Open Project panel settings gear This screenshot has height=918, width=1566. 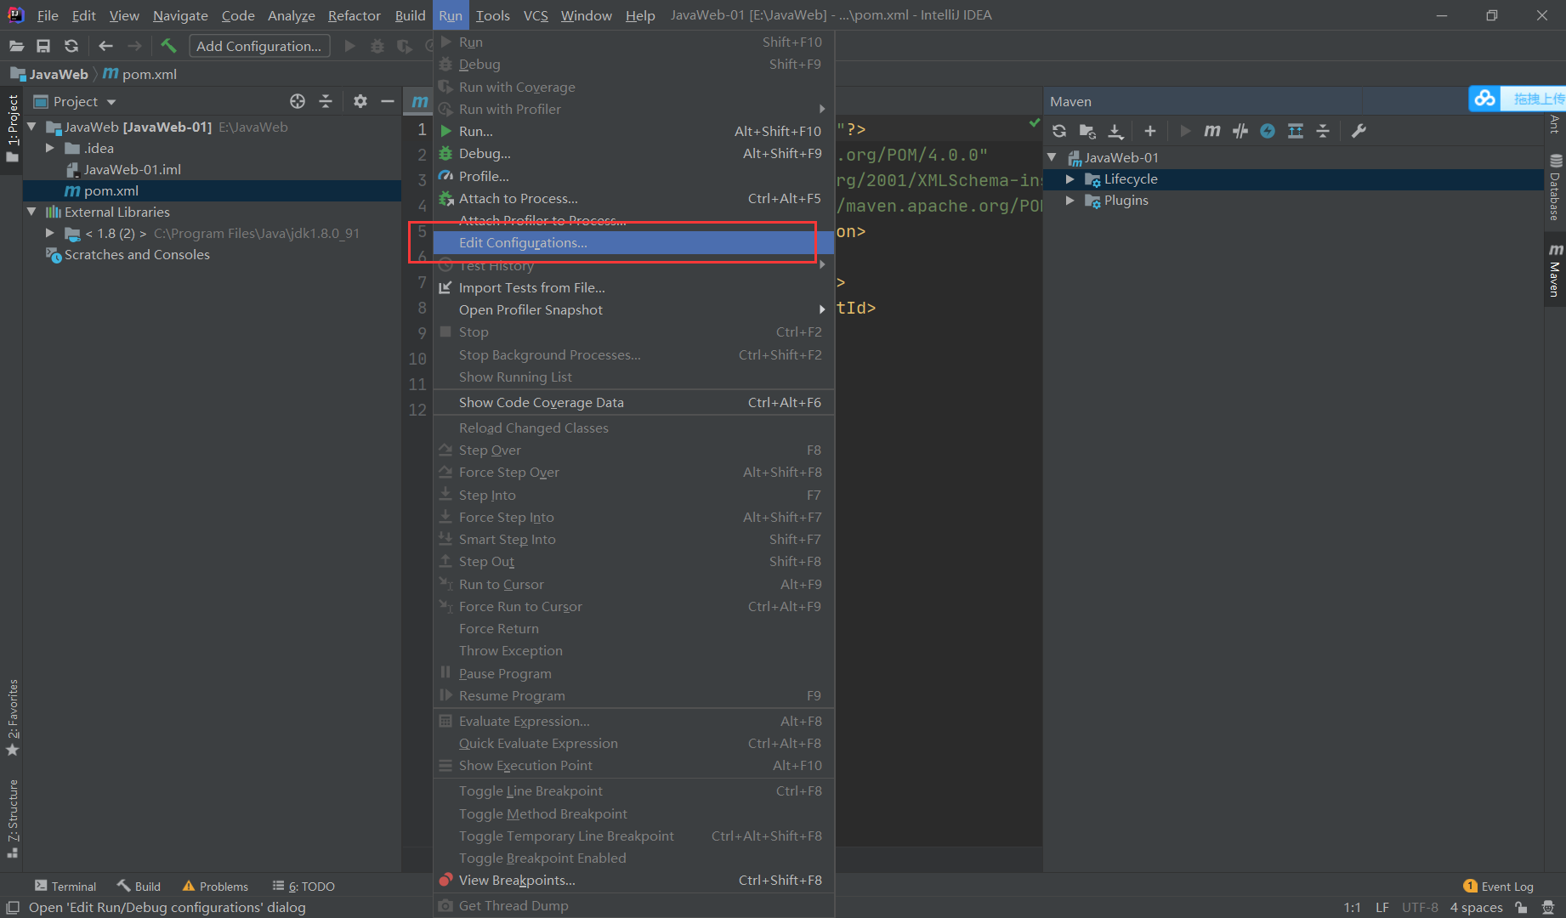360,101
